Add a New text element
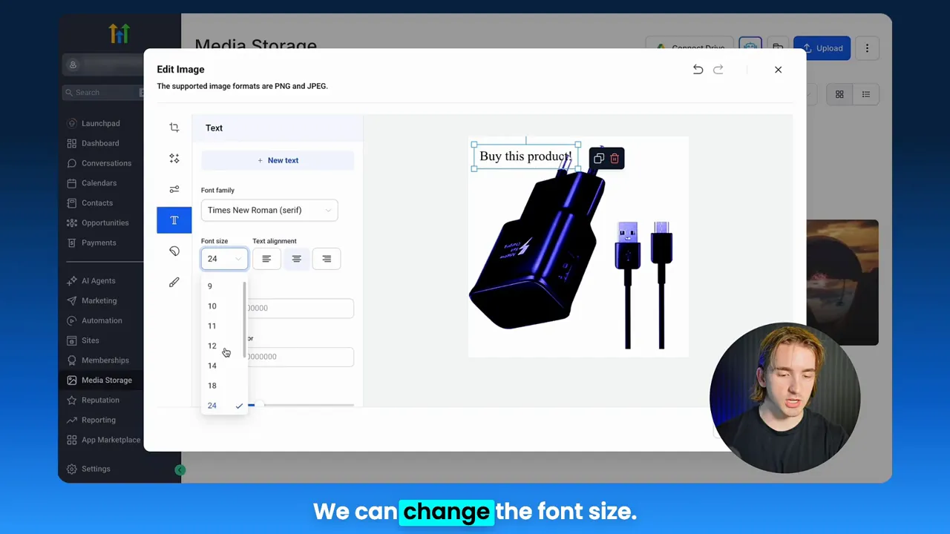The height and width of the screenshot is (534, 950). [x=278, y=160]
